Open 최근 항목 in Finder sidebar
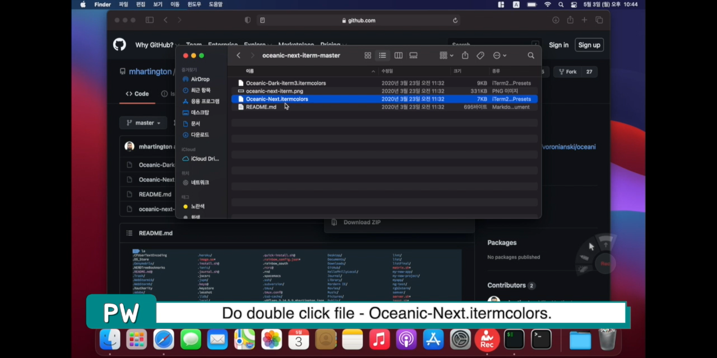Viewport: 717px width, 358px height. coord(200,90)
